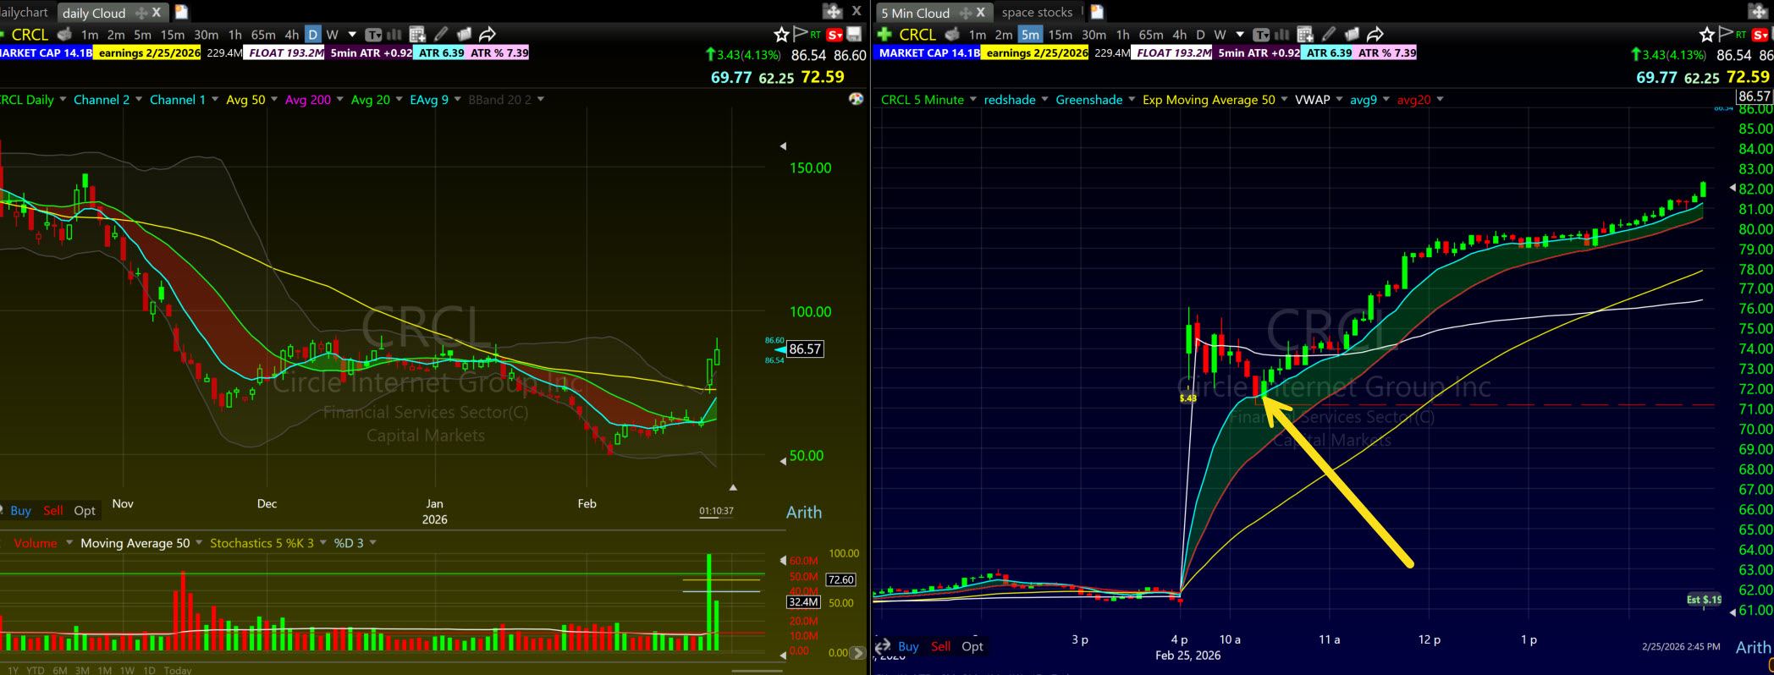Expand Volume indicator dropdown

coord(69,543)
